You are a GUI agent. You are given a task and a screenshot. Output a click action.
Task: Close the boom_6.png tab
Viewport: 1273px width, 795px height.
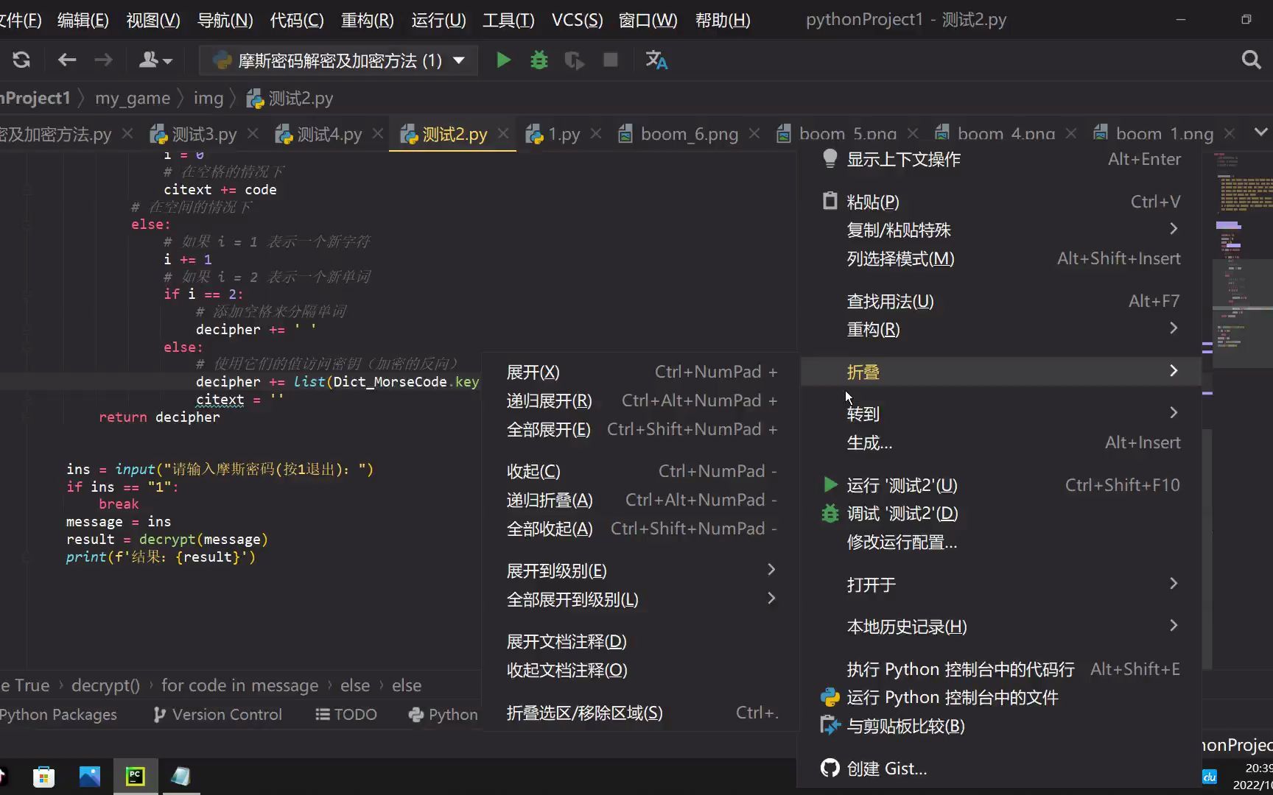pyautogui.click(x=754, y=133)
